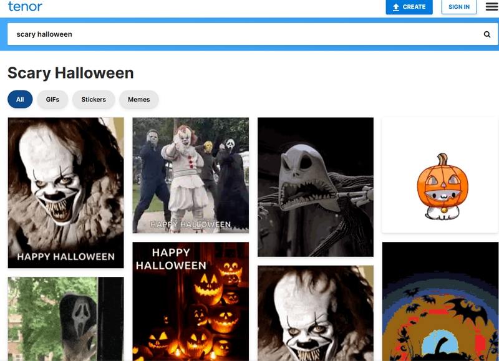Open the bottom Pennywise close-up GIF
499x361 pixels.
(315, 313)
